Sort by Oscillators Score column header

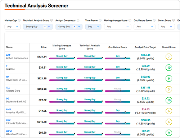click(118, 47)
